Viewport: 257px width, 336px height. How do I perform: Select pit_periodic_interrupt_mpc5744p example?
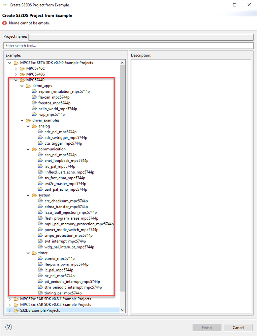[x=72, y=282]
